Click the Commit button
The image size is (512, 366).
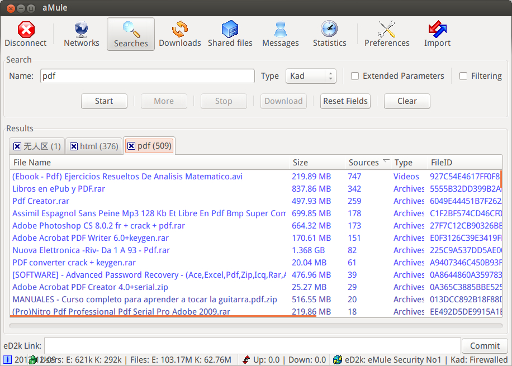pos(485,346)
